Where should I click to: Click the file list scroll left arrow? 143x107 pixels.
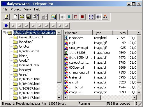click(66, 97)
